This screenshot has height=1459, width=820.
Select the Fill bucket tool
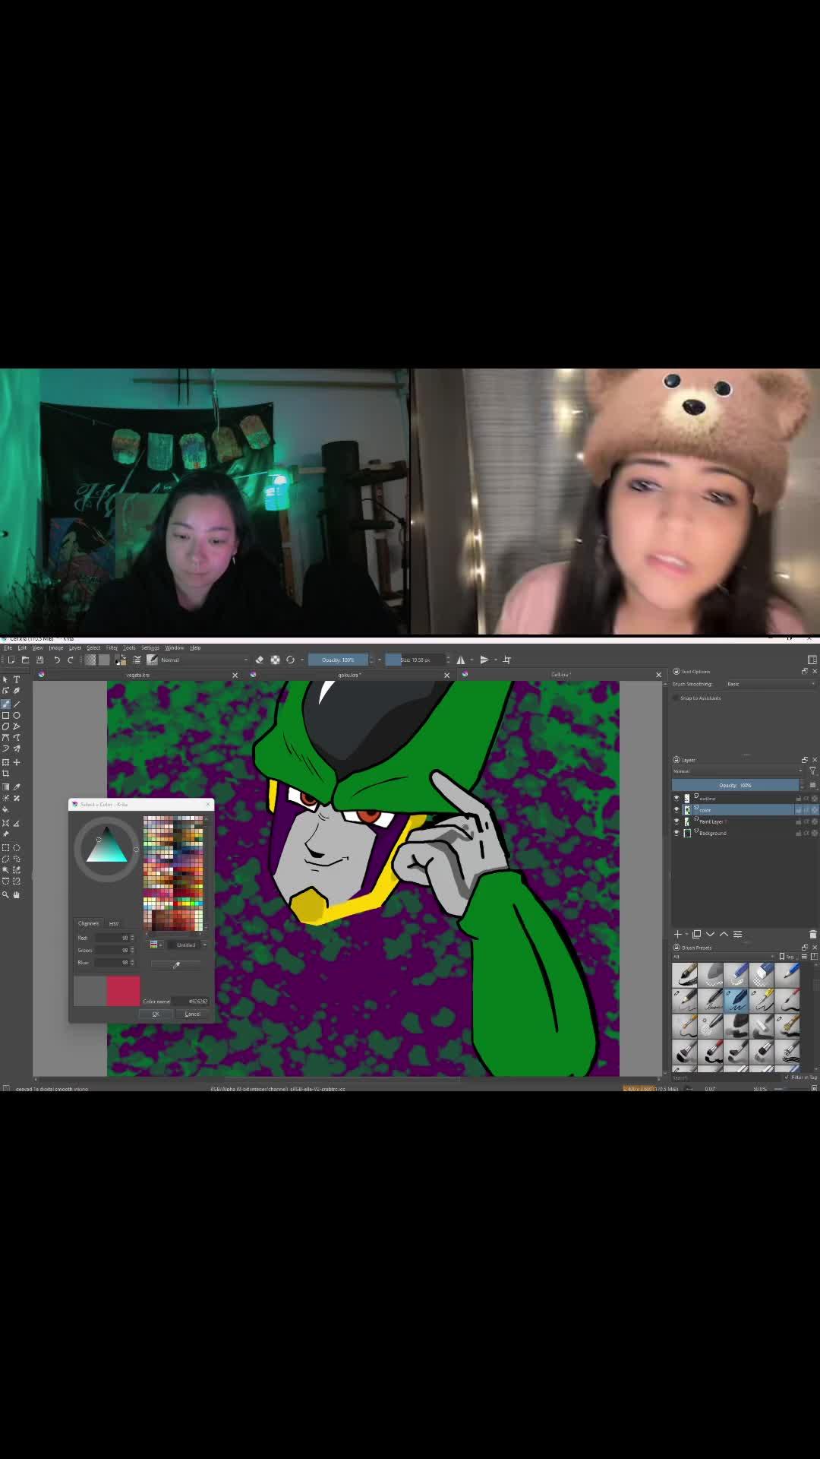pyautogui.click(x=5, y=809)
